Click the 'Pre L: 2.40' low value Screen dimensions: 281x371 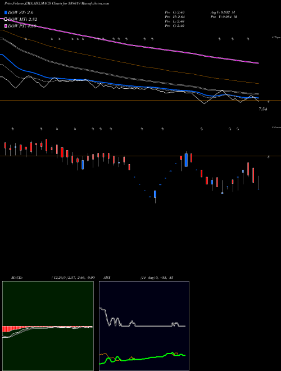tap(175, 21)
